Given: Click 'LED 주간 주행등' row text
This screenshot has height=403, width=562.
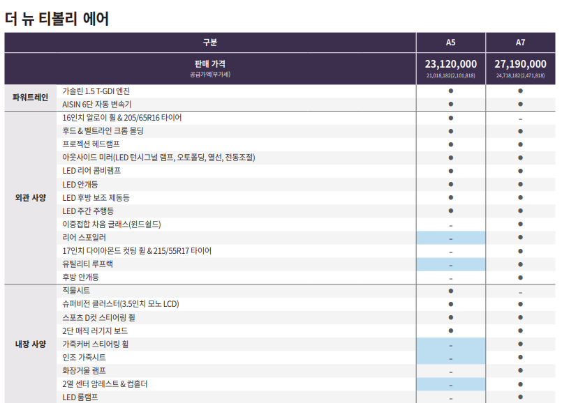Looking at the screenshot, I should (x=88, y=211).
